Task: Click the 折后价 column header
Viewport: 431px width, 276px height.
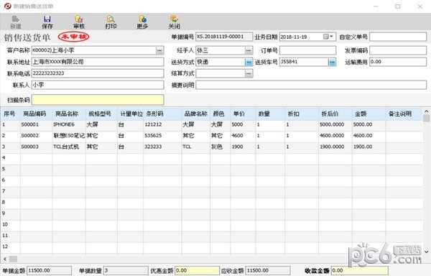Action: tap(335, 114)
